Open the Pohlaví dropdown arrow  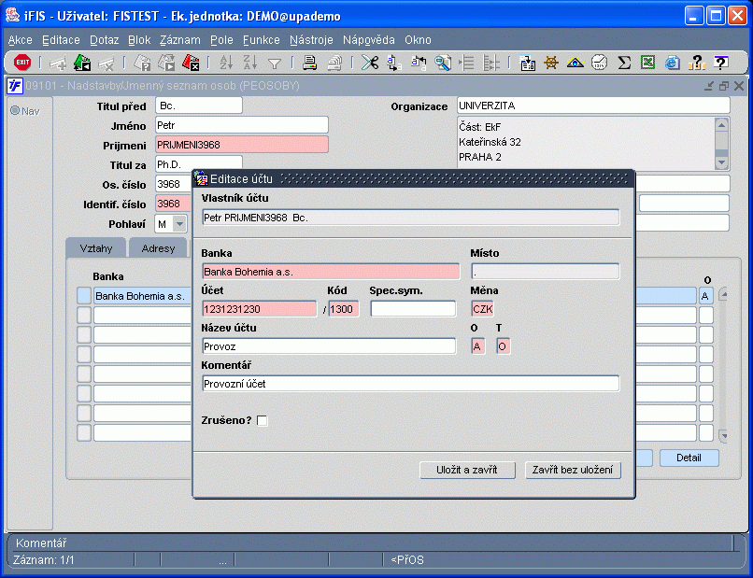pyautogui.click(x=179, y=224)
